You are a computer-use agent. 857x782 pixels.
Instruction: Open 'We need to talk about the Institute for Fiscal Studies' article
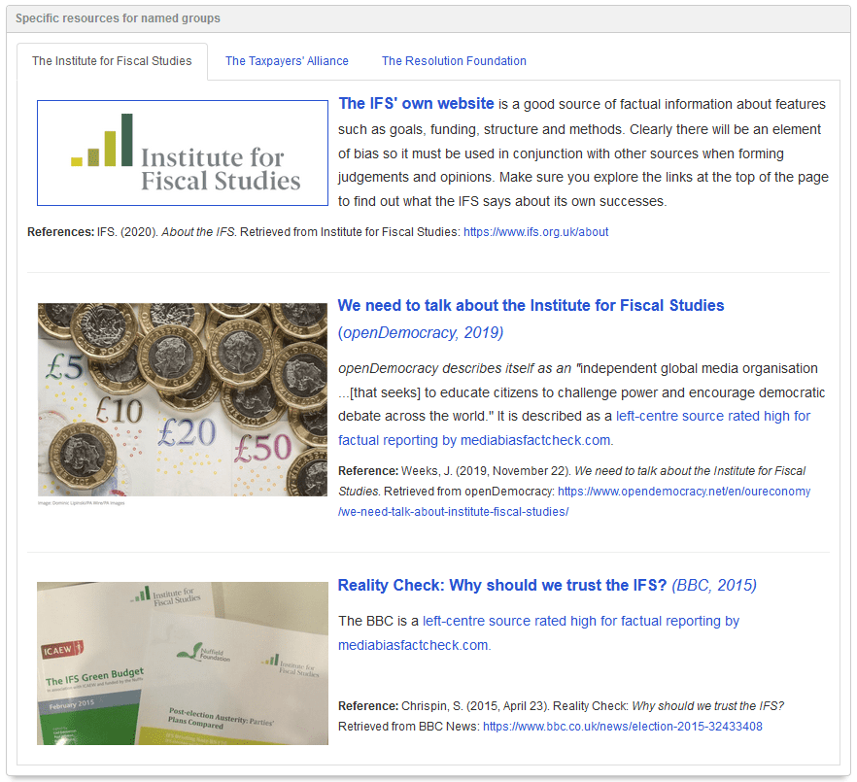pyautogui.click(x=531, y=305)
